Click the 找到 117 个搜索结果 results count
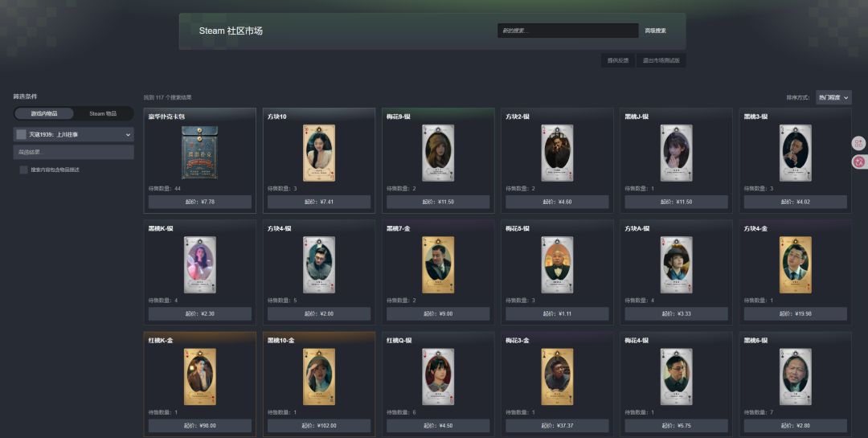 tap(168, 97)
